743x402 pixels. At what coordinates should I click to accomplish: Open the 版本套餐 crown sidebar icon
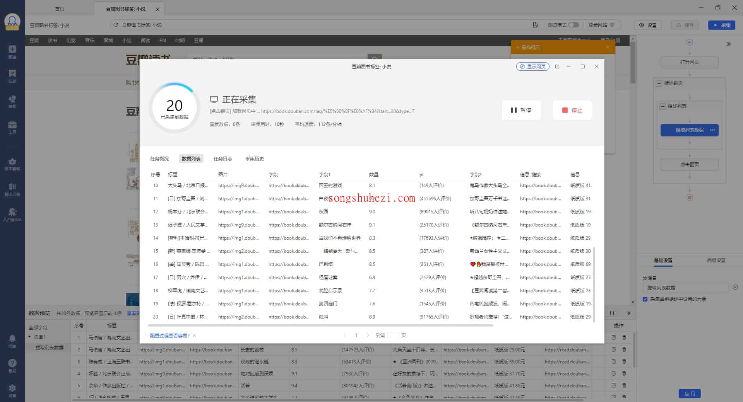click(12, 164)
